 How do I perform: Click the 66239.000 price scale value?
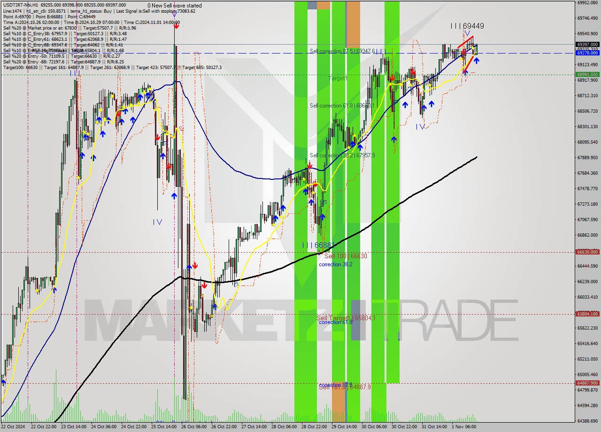[x=587, y=281]
